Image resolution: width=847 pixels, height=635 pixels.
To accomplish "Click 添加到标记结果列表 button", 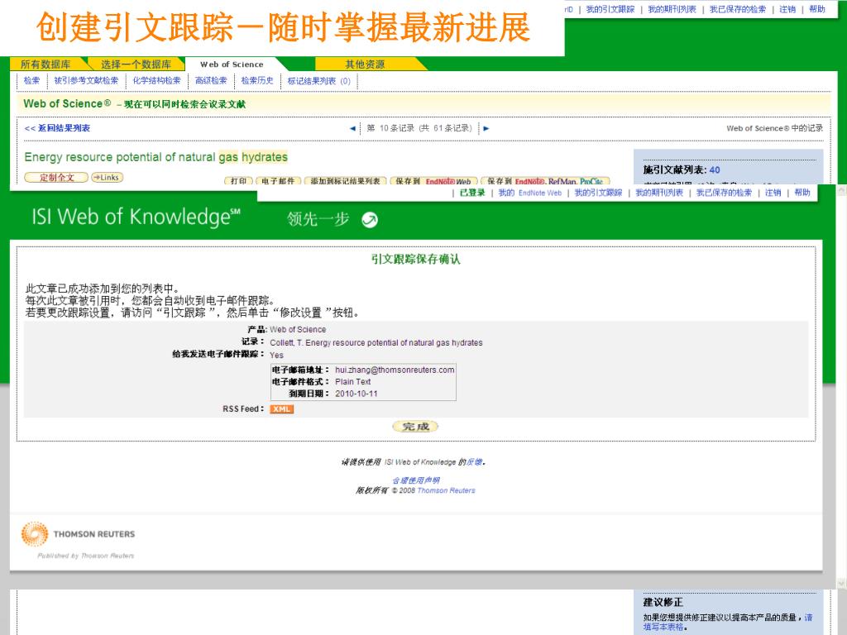I will [345, 181].
